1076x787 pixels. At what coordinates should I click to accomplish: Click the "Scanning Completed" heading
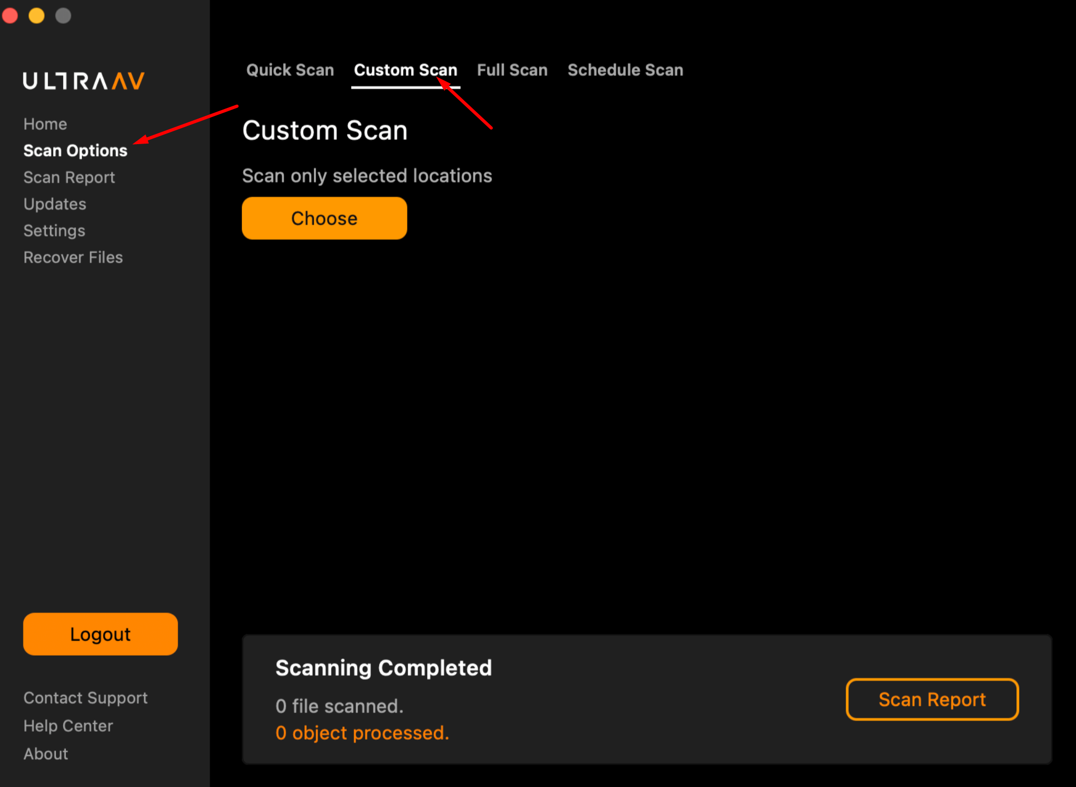pos(383,668)
